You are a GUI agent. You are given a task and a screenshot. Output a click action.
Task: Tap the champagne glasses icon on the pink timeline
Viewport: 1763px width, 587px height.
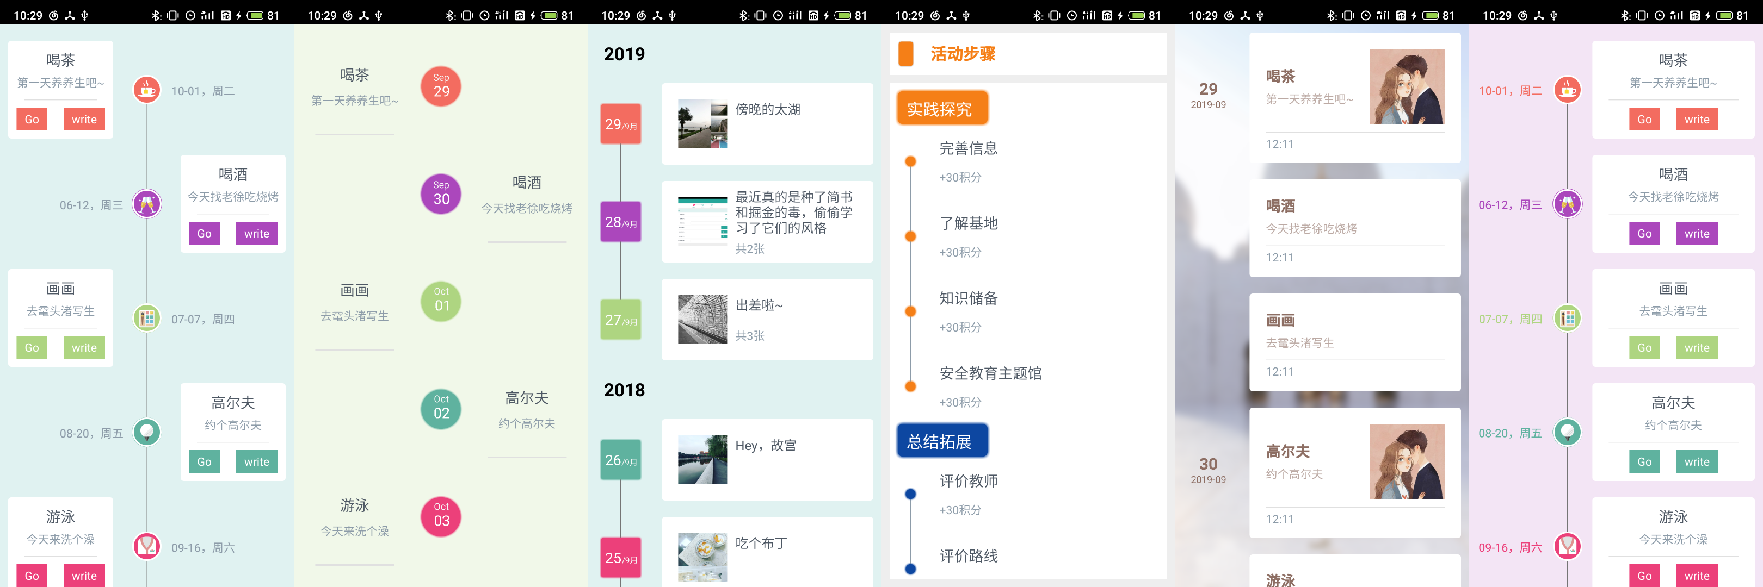point(1567,204)
